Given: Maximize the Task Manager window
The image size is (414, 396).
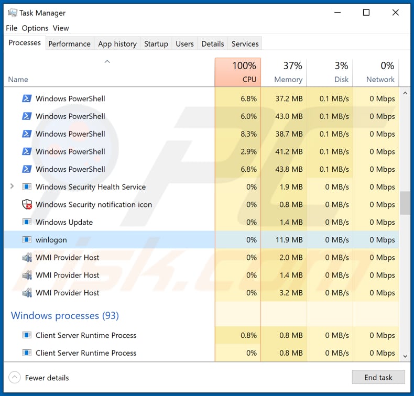Looking at the screenshot, I should pos(366,13).
